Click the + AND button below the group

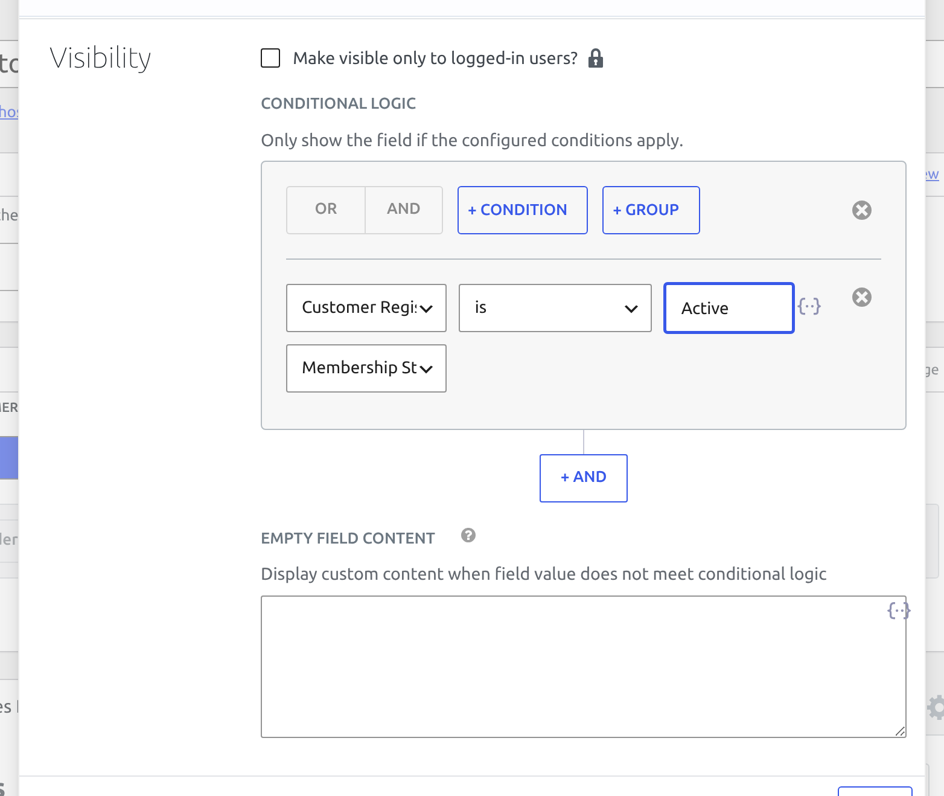[584, 478]
